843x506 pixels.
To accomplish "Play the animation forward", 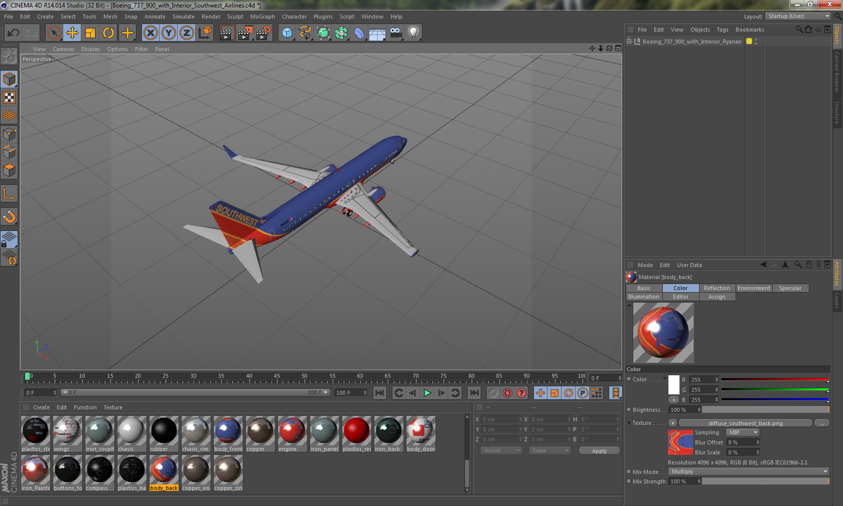I will tap(427, 393).
